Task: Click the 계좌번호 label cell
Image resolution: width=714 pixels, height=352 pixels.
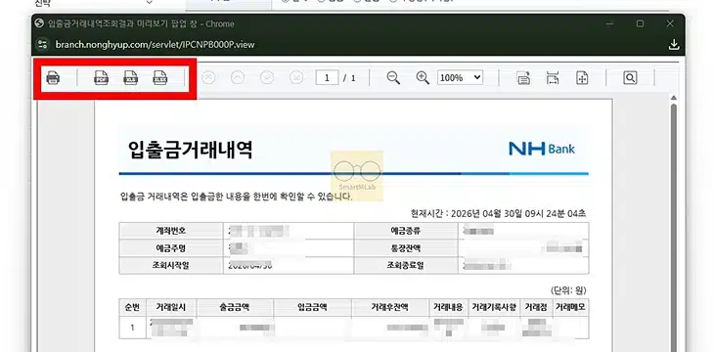Action: (171, 231)
